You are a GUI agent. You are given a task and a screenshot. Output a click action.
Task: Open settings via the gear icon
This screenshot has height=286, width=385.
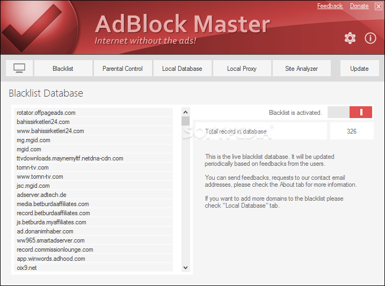pyautogui.click(x=350, y=38)
